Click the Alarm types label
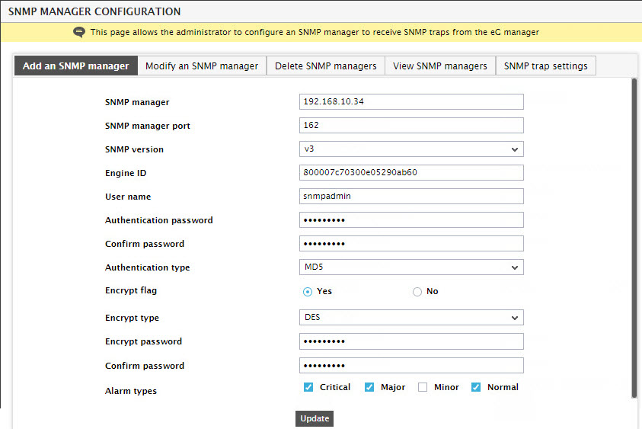 click(131, 391)
